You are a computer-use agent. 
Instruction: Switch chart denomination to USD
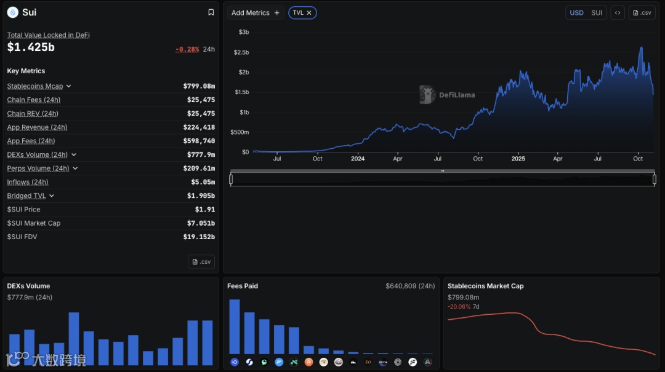click(x=576, y=13)
